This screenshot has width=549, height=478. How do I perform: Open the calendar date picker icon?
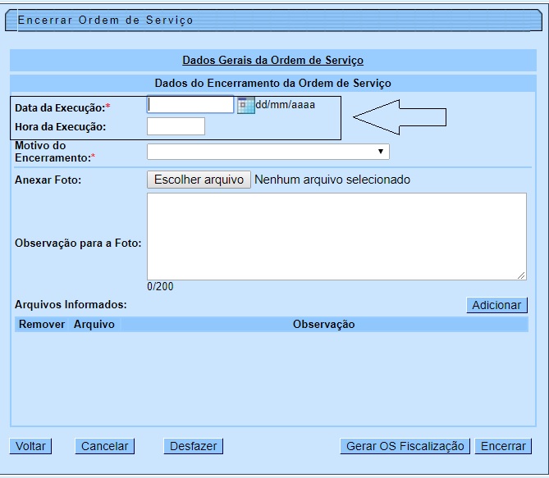(x=246, y=105)
